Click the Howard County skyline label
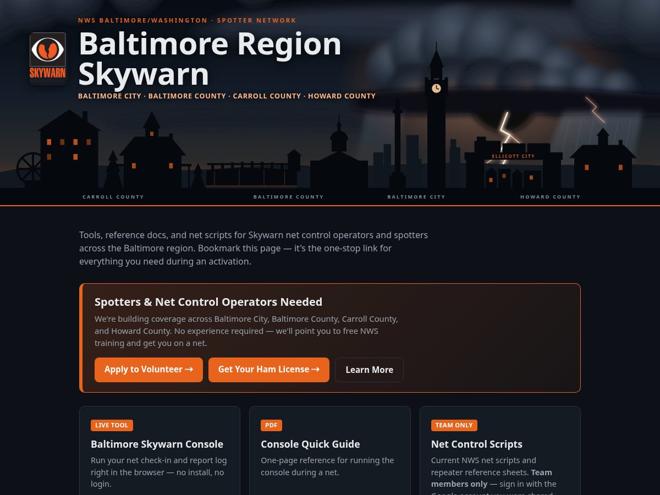 tap(551, 197)
